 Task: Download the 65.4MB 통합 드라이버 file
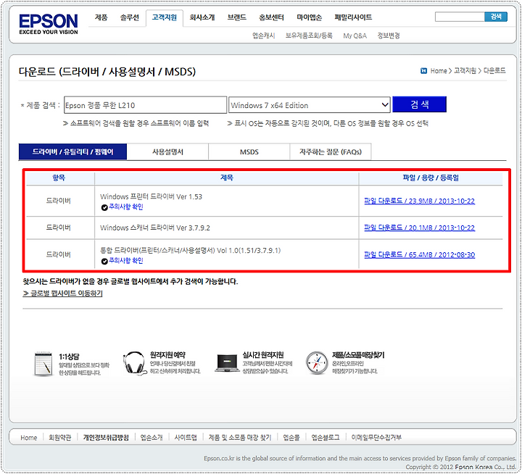coord(420,254)
